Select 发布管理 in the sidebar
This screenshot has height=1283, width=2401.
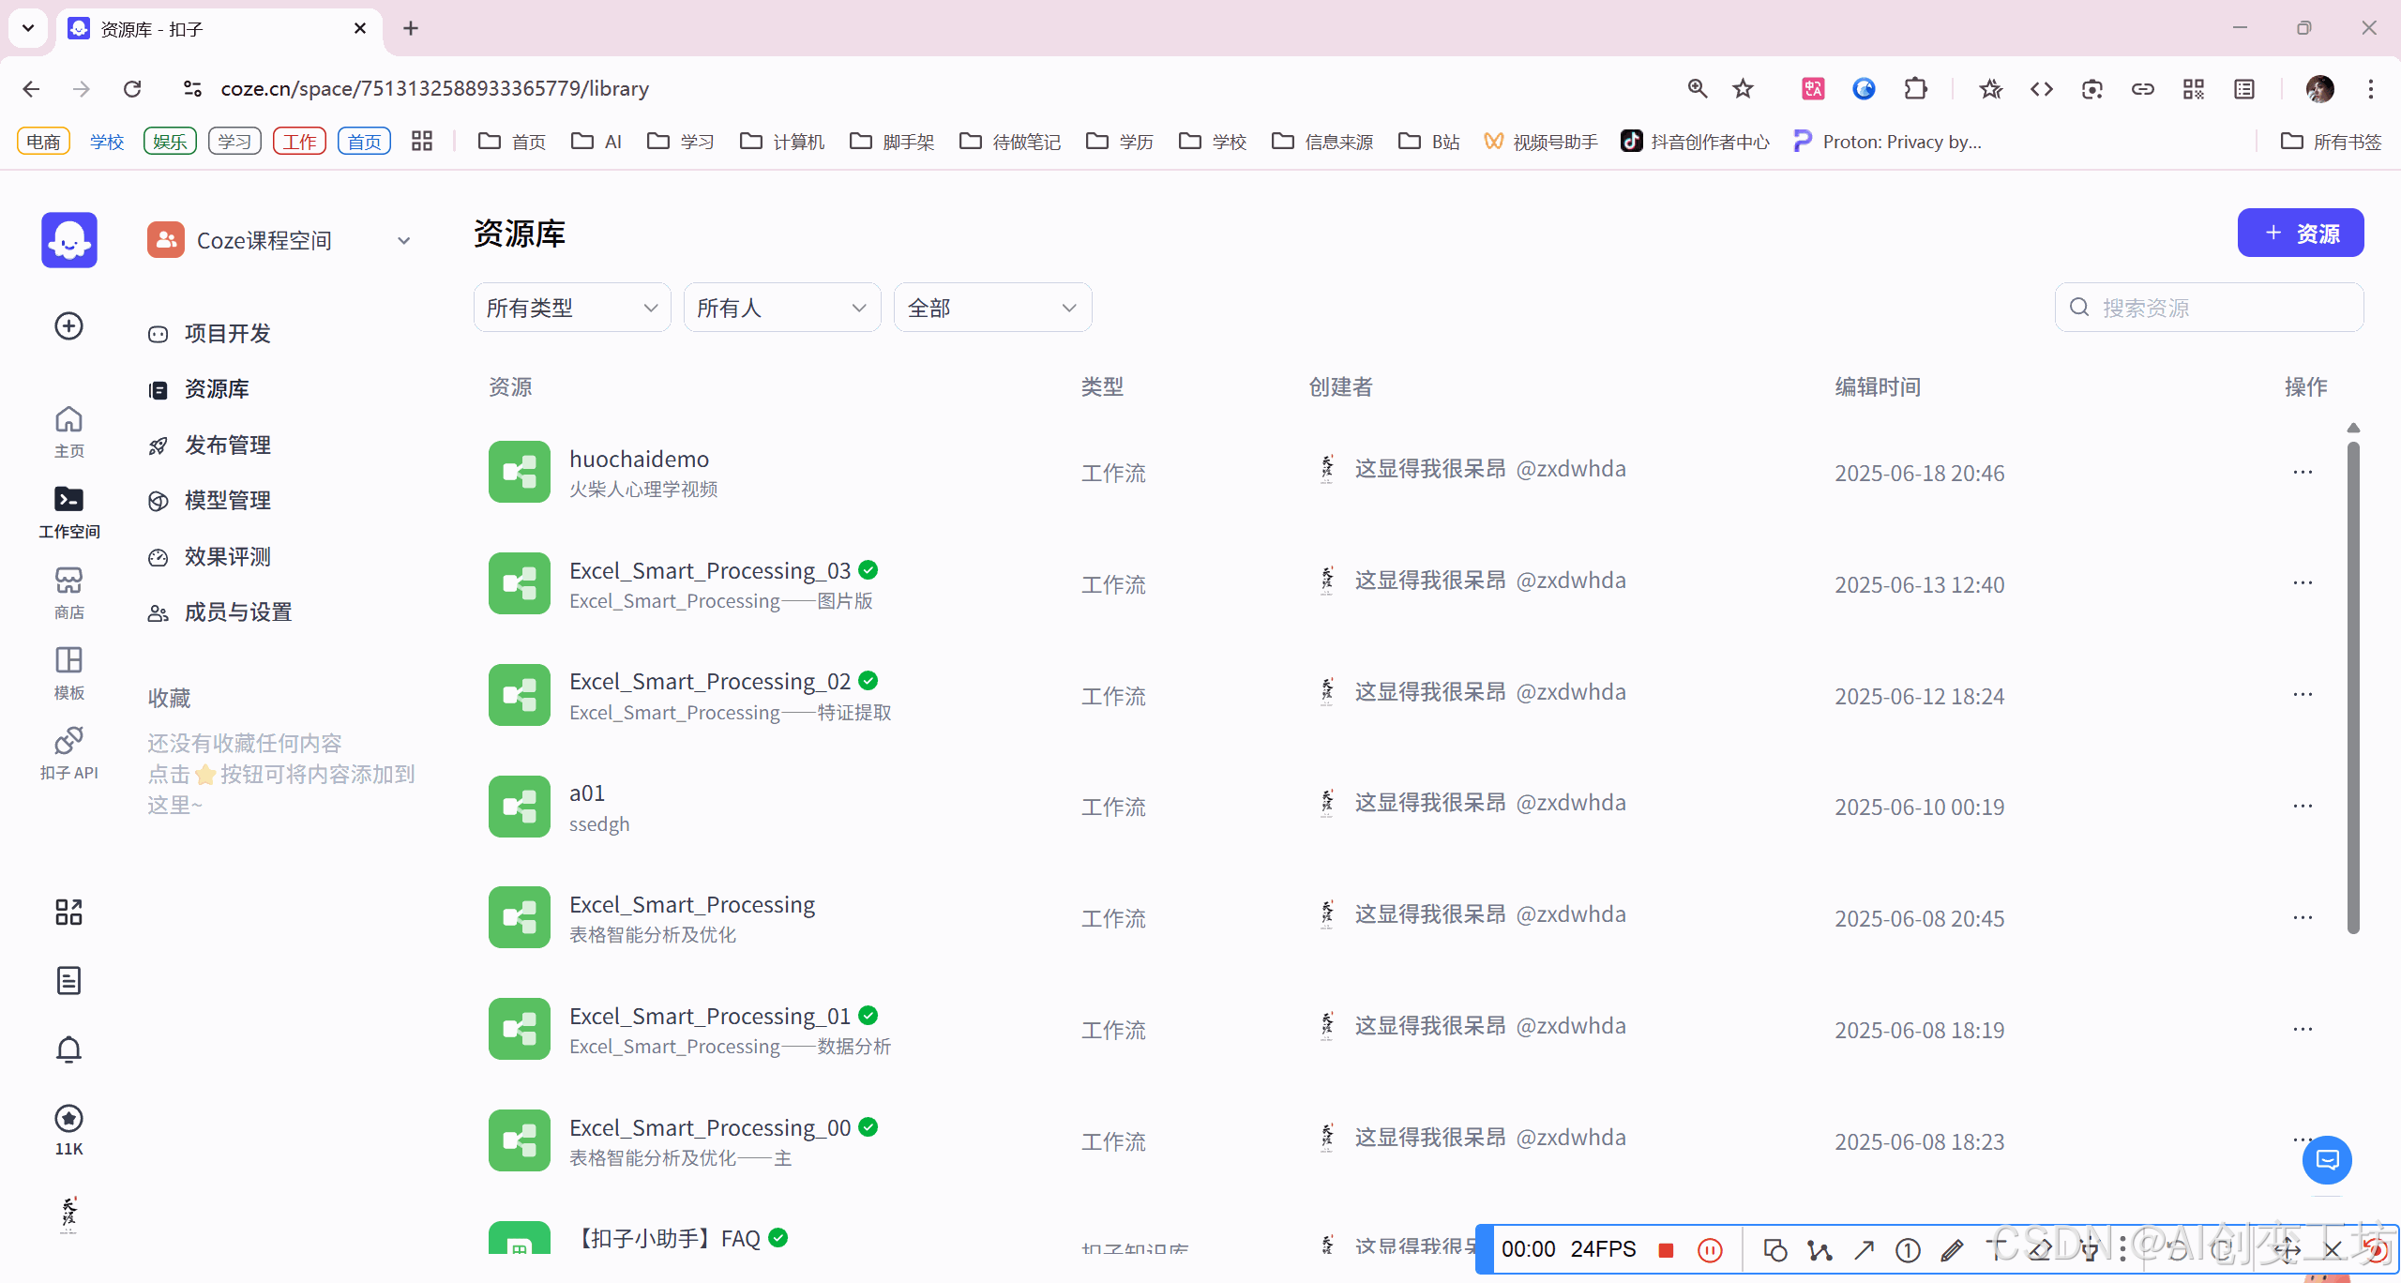point(227,445)
